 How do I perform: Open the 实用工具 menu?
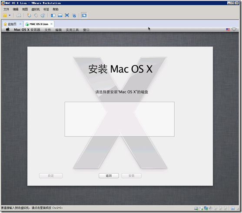point(72,30)
